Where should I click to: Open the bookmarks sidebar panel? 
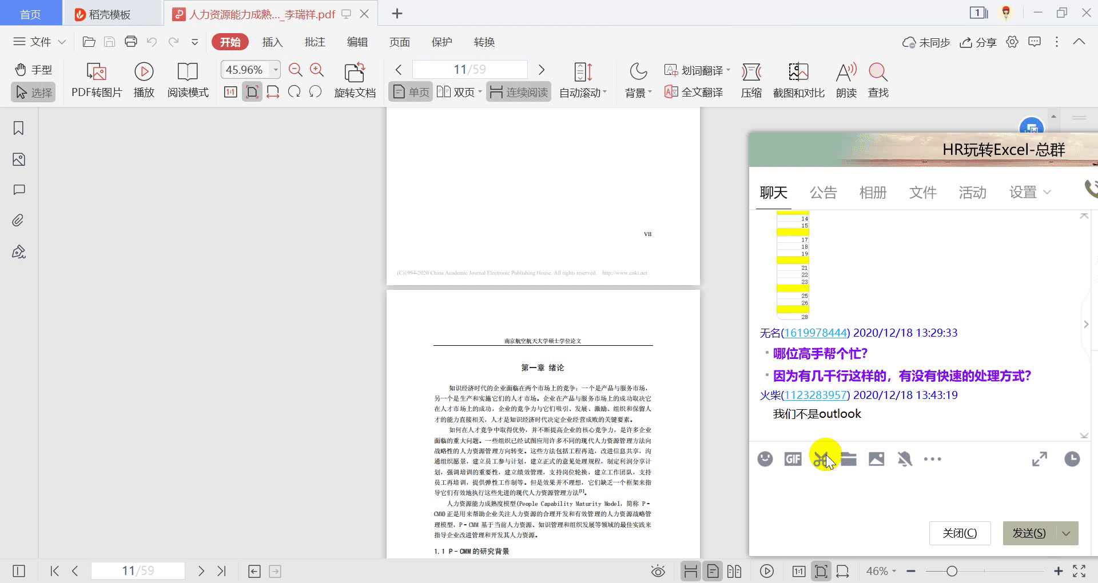pos(19,128)
